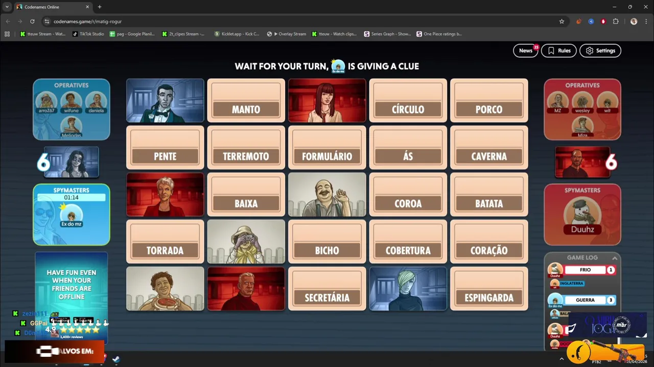
Task: Open Kicklet.app bookmark
Action: [237, 34]
